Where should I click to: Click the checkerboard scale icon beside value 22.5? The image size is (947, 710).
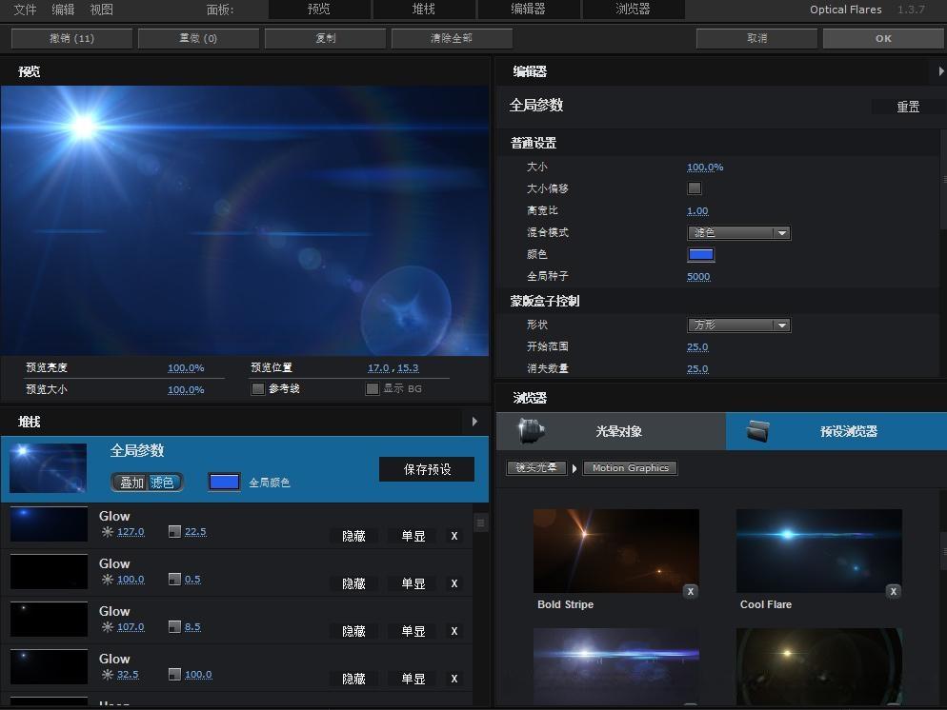click(x=173, y=531)
